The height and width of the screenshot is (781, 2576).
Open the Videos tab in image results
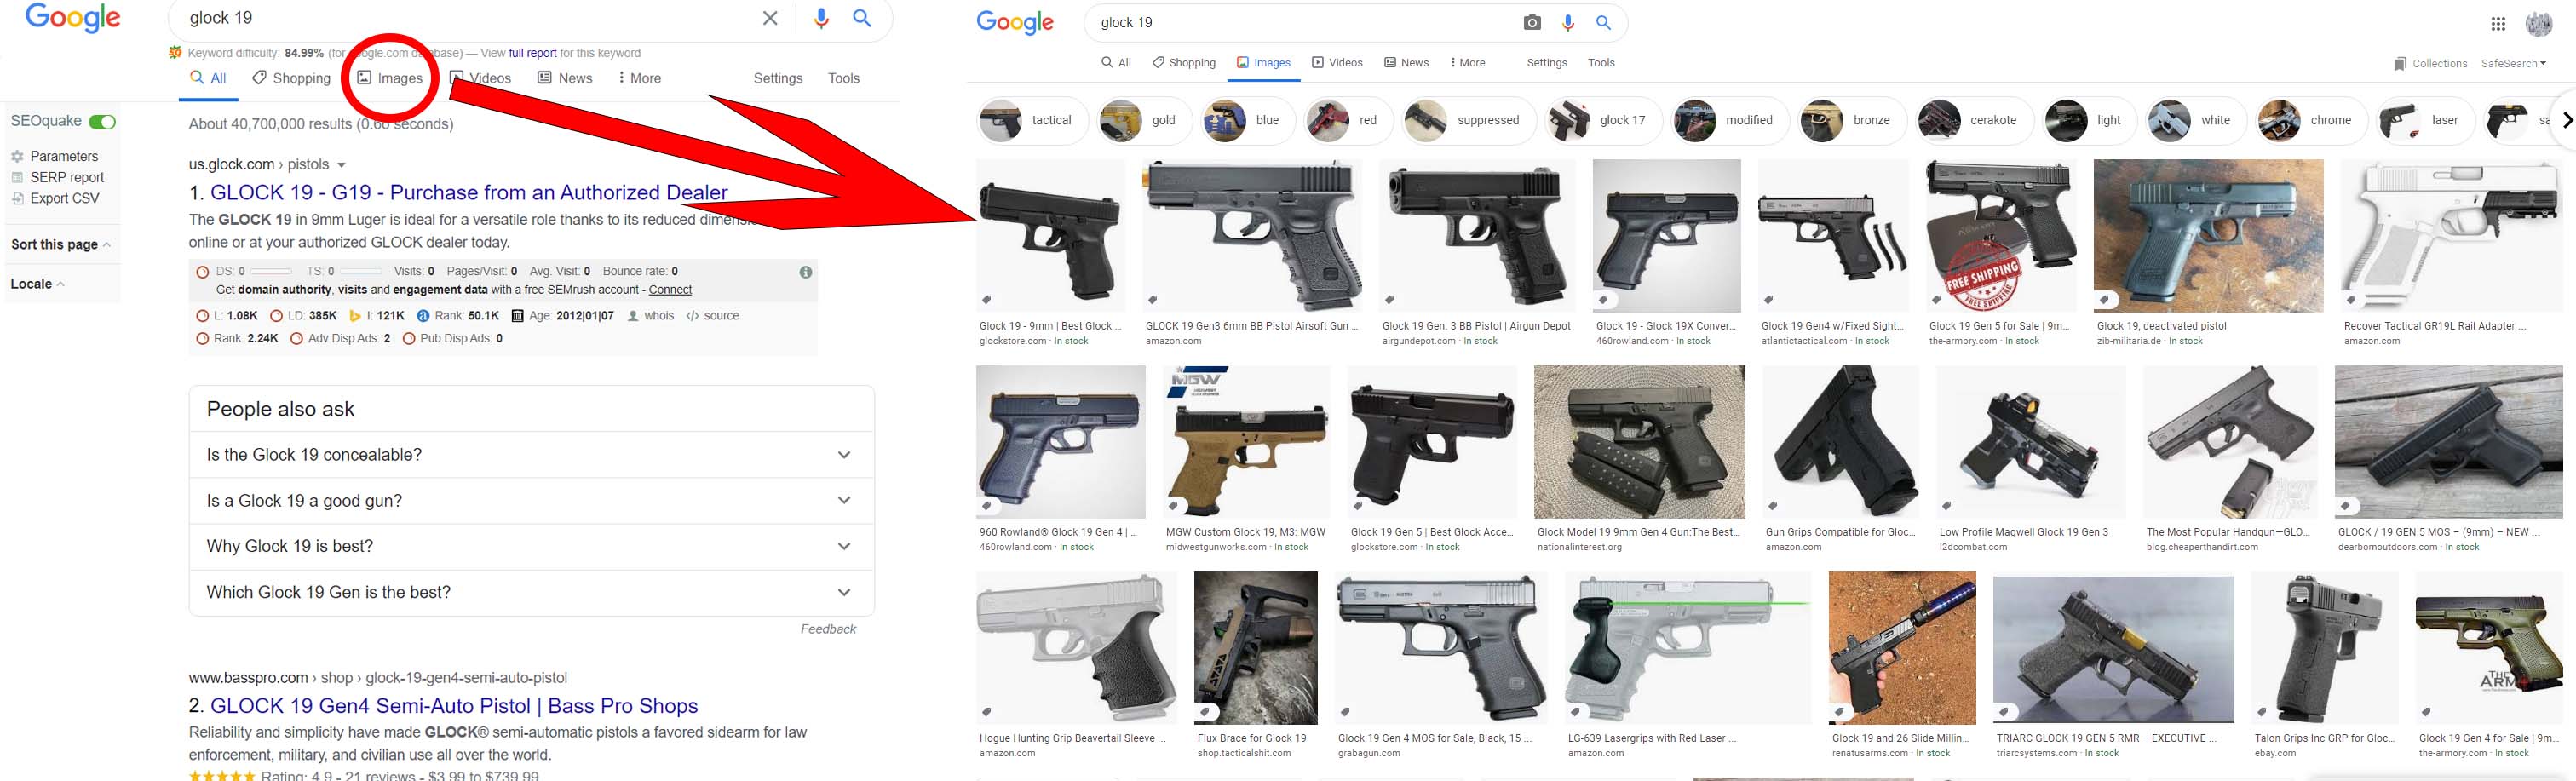coord(1337,62)
